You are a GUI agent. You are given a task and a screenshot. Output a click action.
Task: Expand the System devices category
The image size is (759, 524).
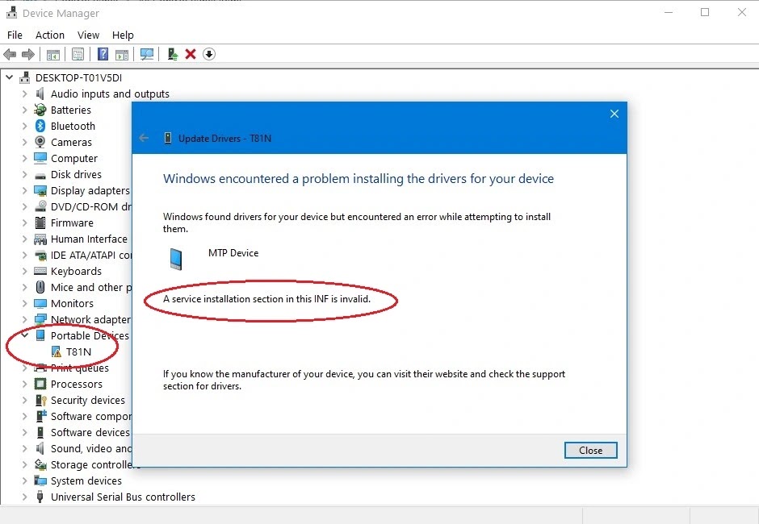24,480
